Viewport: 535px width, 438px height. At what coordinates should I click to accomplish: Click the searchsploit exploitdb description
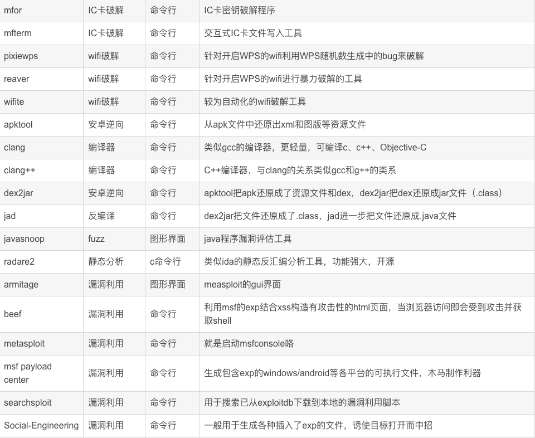pyautogui.click(x=302, y=402)
